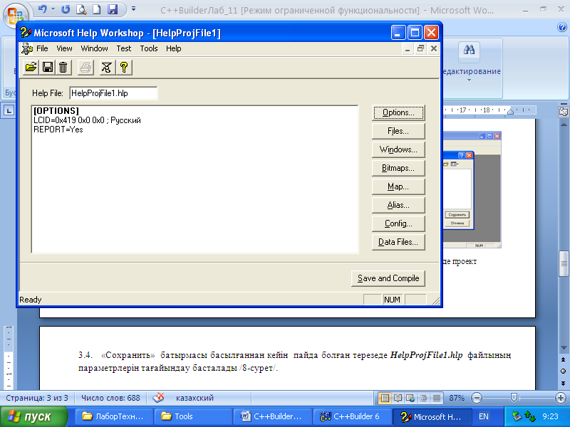Zoom out with the minus button

coord(476,398)
